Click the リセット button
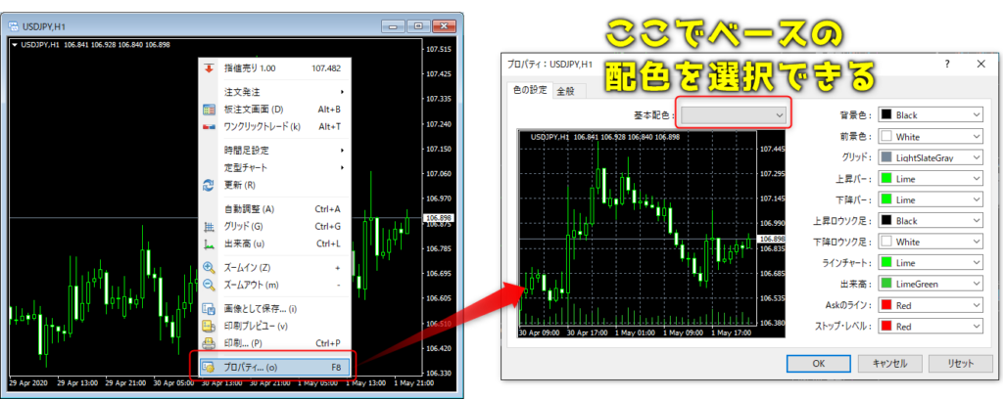The width and height of the screenshot is (1003, 399). (960, 363)
